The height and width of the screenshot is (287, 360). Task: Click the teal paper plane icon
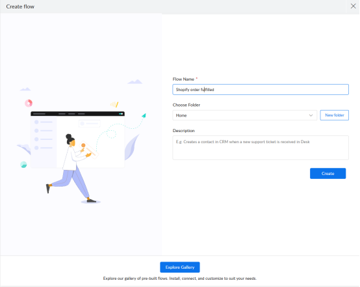144,115
